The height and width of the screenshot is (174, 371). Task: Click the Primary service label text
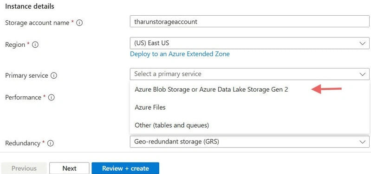(x=26, y=76)
